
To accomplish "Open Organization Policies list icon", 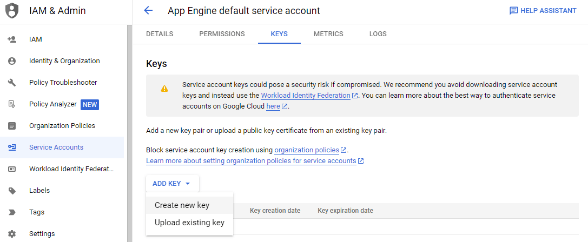I will [x=12, y=125].
